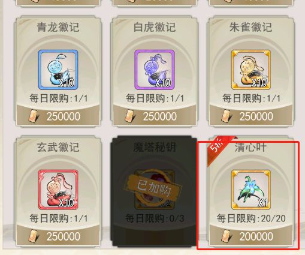Click the 已加购 stamp on 魔塔秘钥

[x=153, y=188]
